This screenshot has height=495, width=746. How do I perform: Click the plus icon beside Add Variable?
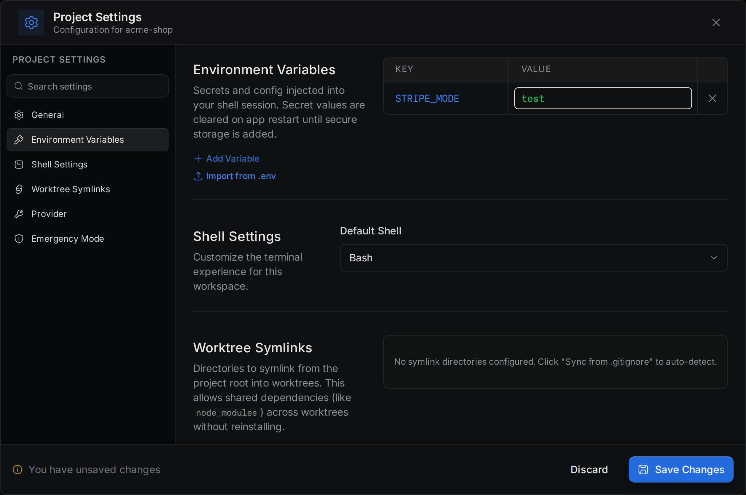coord(198,159)
